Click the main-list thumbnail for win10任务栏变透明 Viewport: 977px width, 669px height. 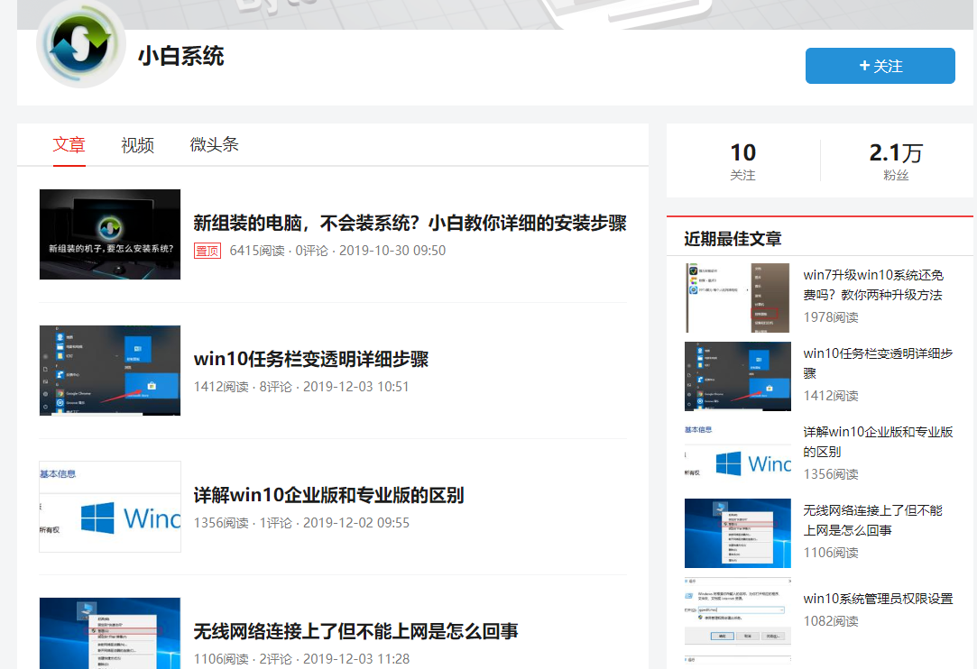point(110,370)
